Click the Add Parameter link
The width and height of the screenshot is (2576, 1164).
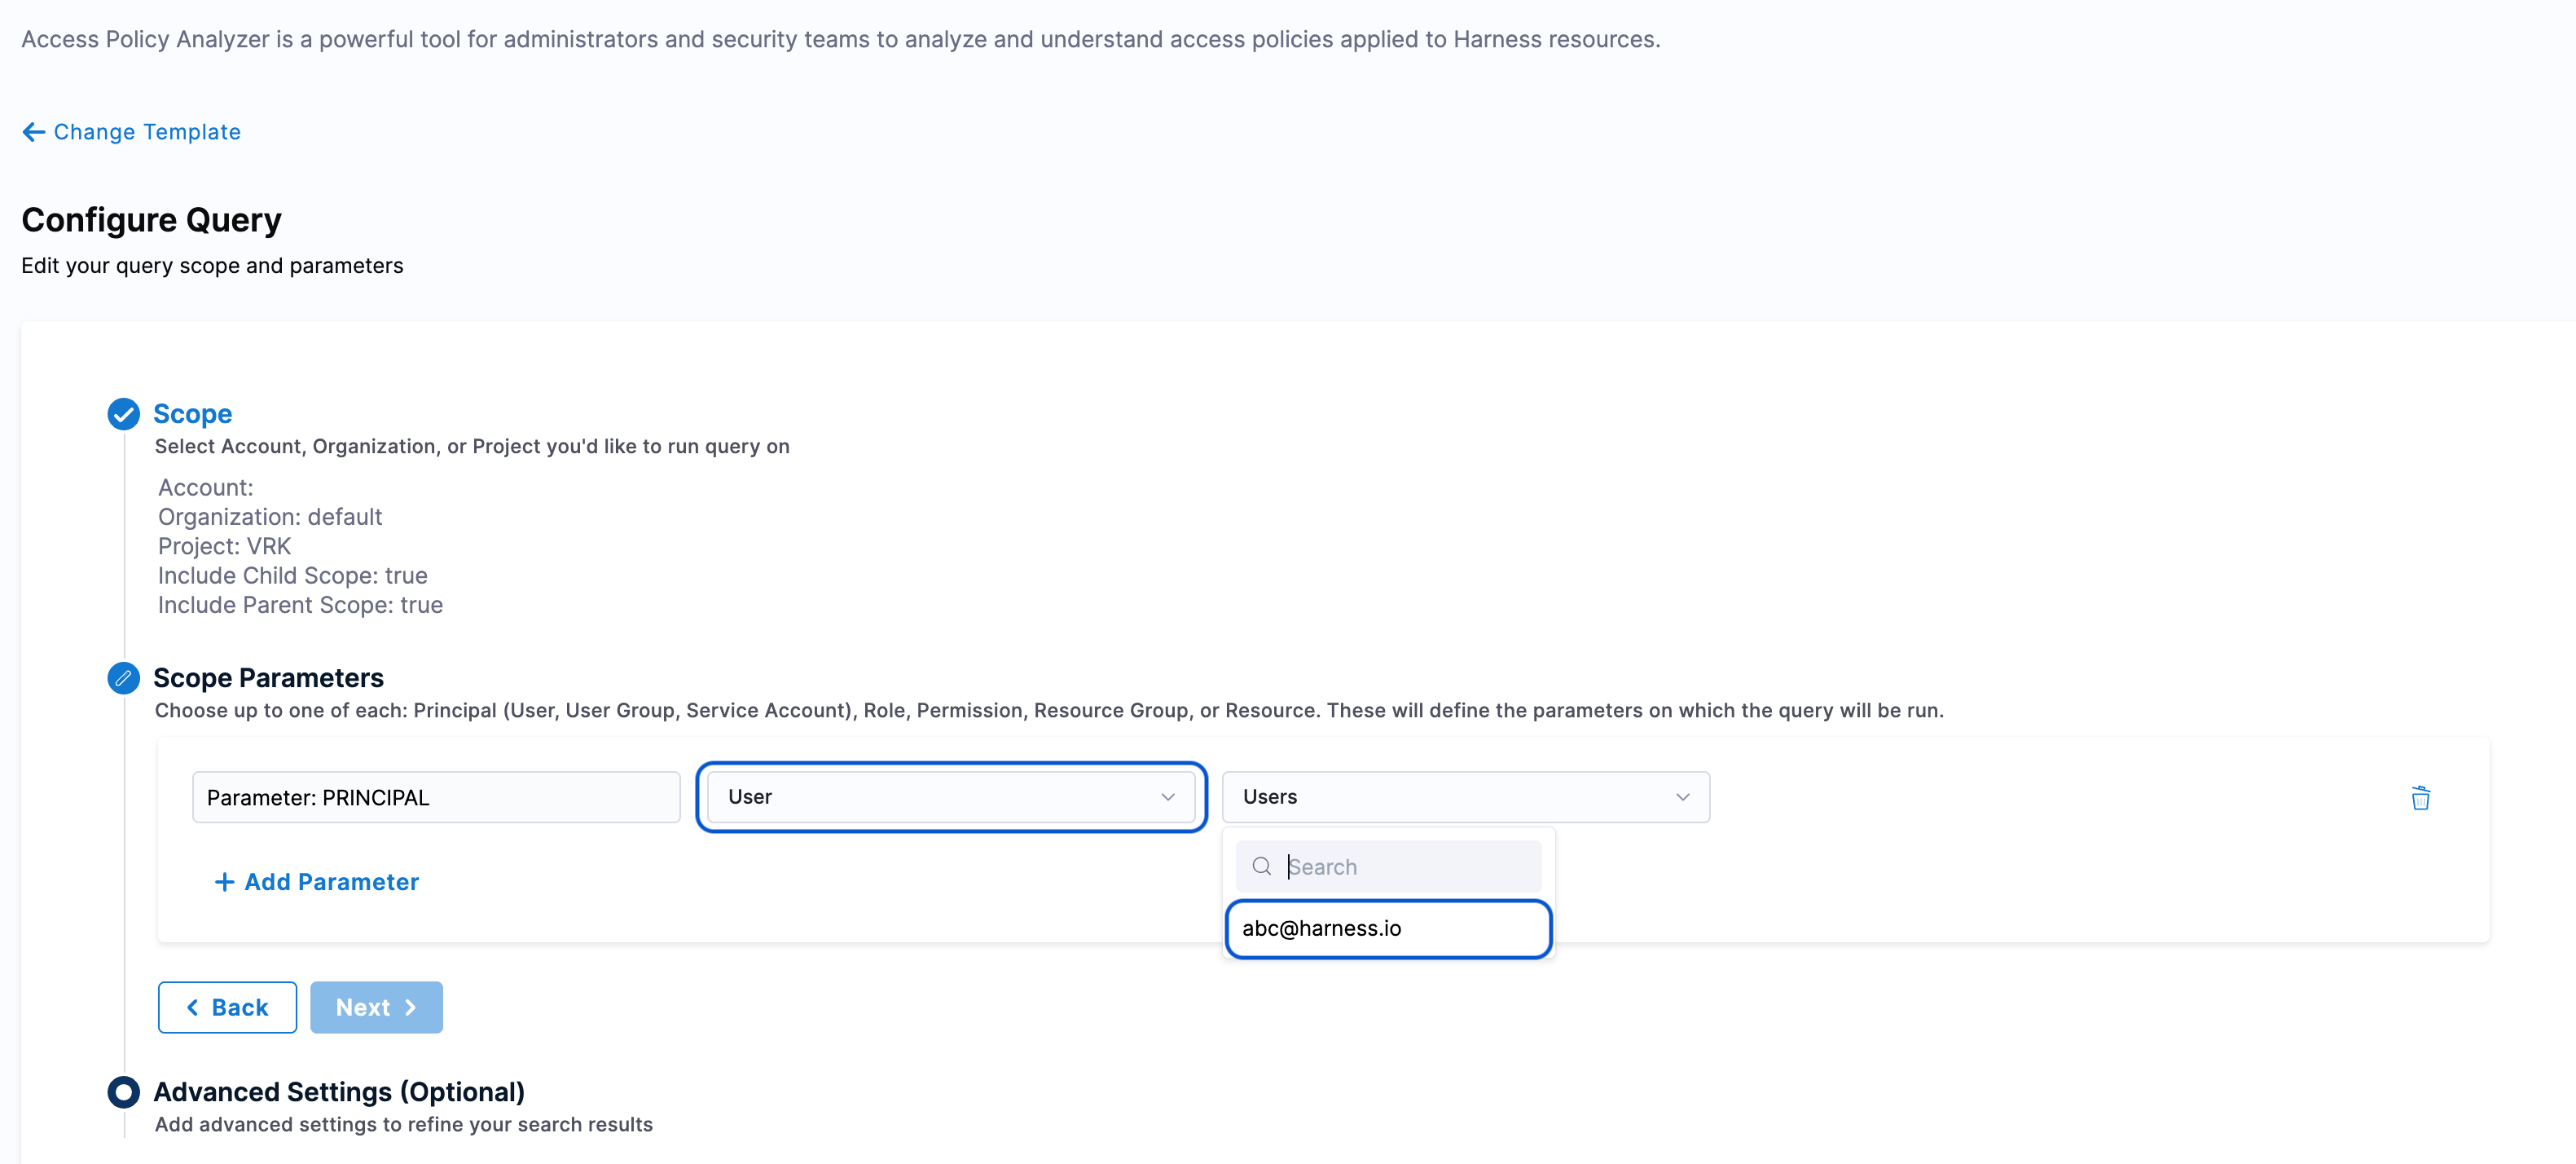[x=331, y=882]
